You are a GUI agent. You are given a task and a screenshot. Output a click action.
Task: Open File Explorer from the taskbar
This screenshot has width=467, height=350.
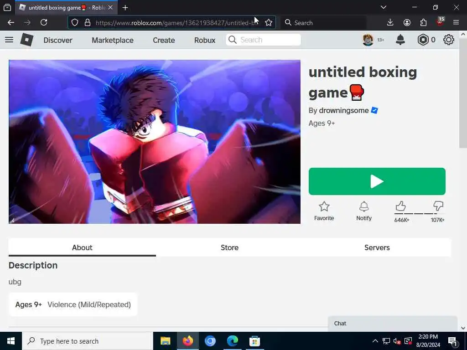pos(165,341)
